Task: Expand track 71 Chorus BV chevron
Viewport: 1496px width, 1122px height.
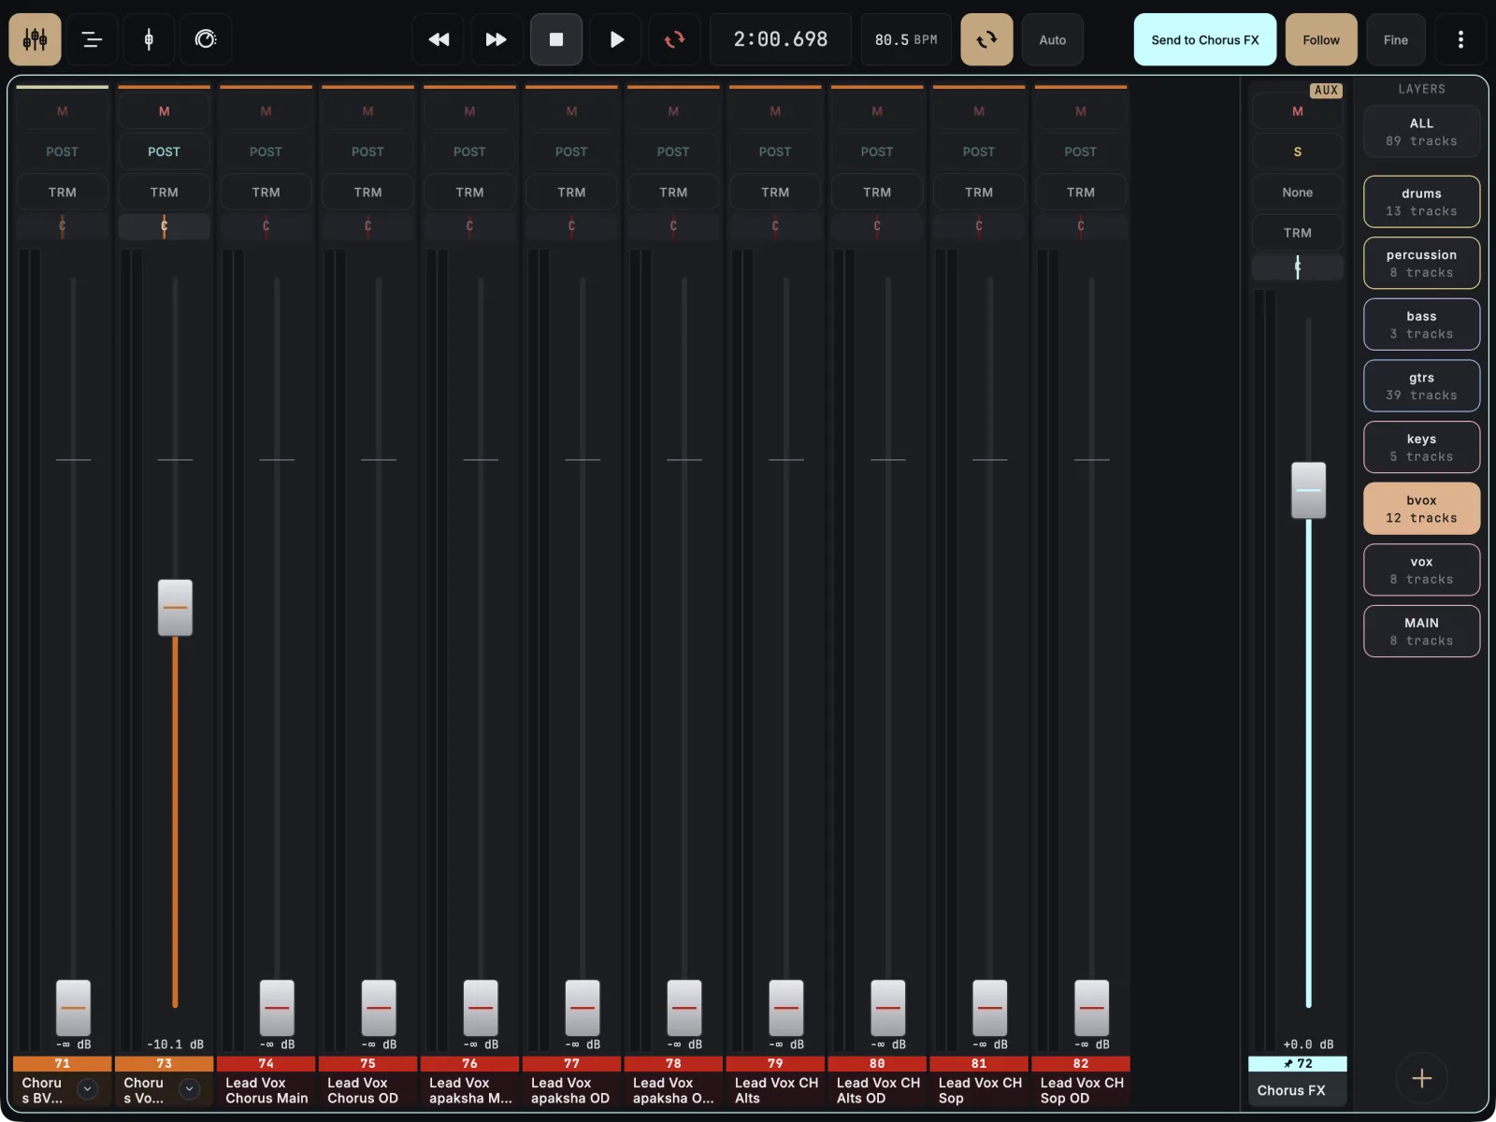Action: pyautogui.click(x=88, y=1088)
